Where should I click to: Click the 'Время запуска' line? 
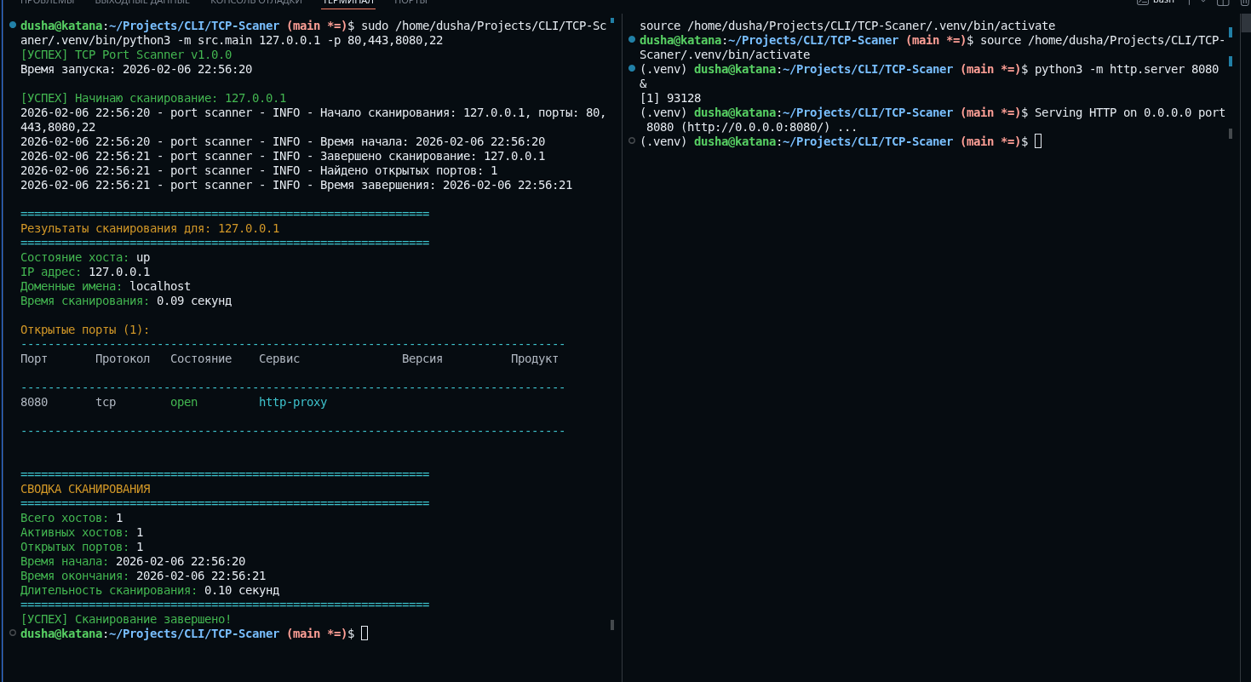(136, 69)
